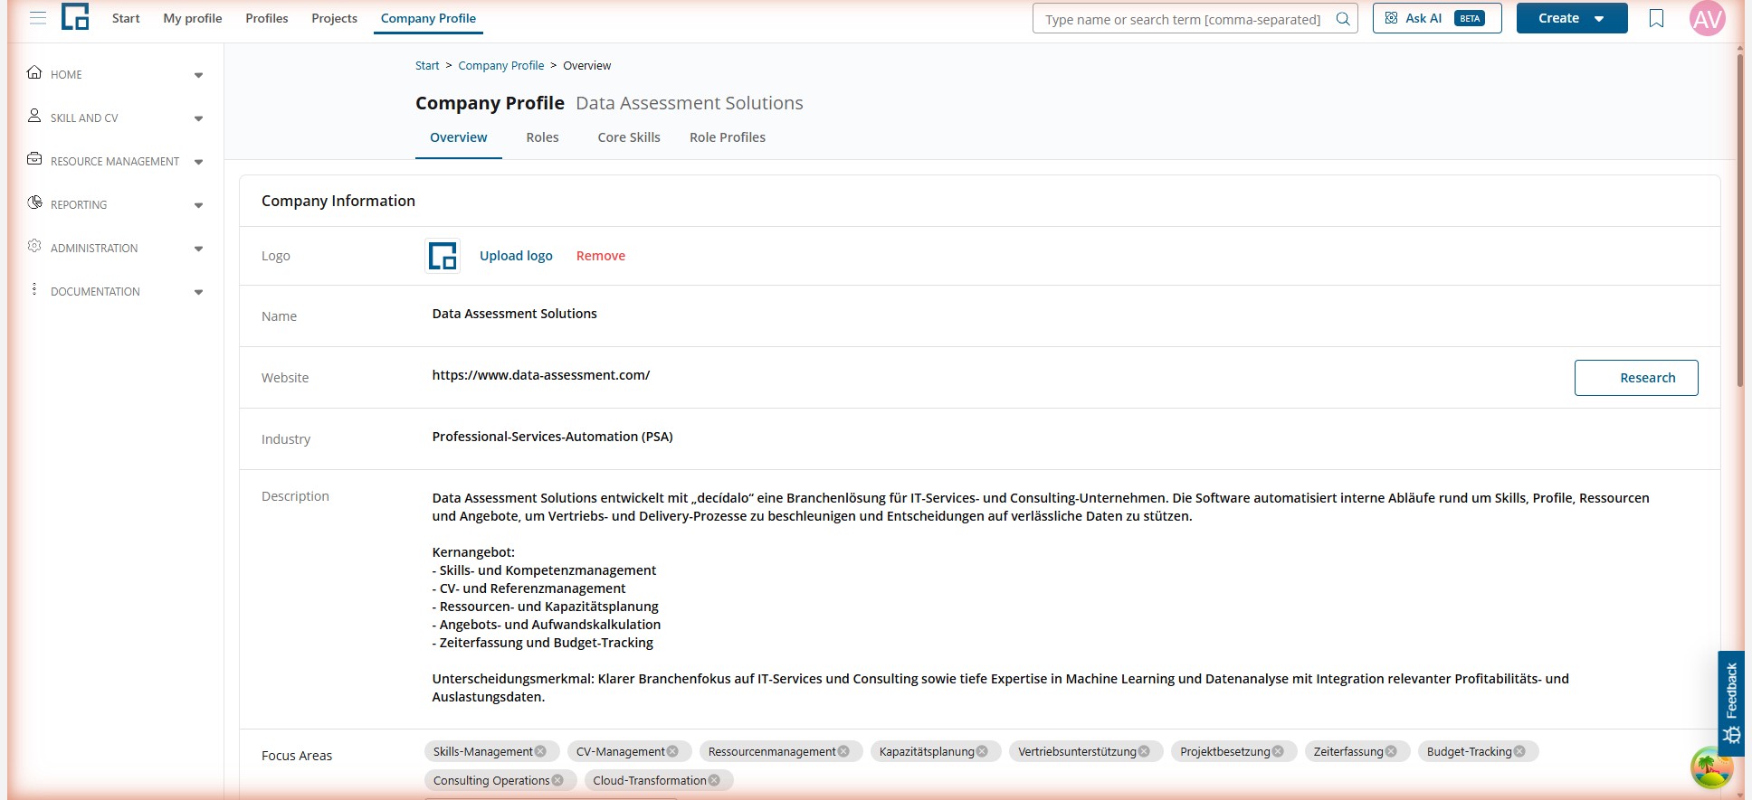Remove the Projektbesetzung tag
Viewport: 1752px width, 800px height.
tap(1278, 751)
